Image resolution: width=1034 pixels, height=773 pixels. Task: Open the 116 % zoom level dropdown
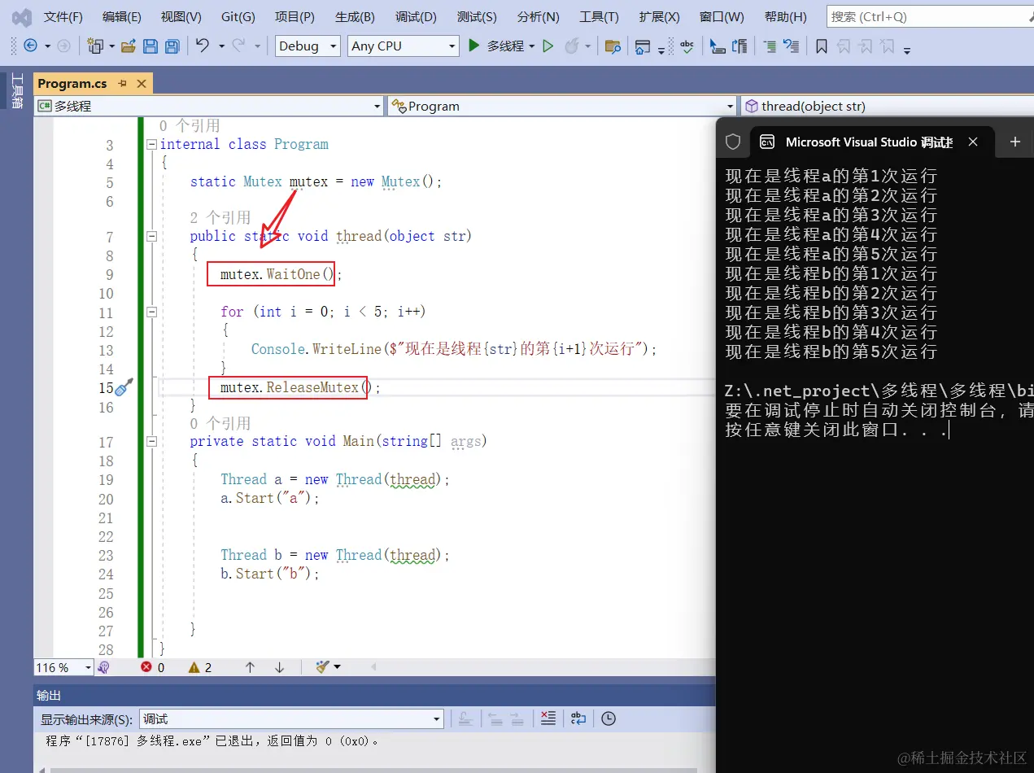(63, 667)
